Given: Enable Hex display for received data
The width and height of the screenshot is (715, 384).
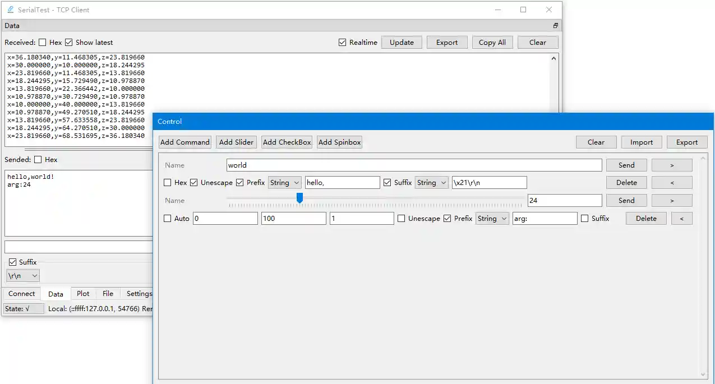Looking at the screenshot, I should (x=43, y=43).
